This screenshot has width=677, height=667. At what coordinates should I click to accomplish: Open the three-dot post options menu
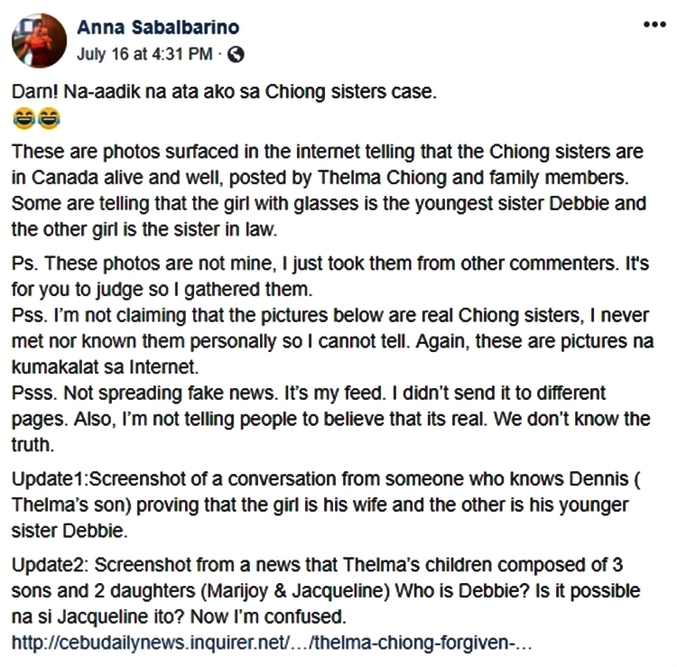[654, 24]
